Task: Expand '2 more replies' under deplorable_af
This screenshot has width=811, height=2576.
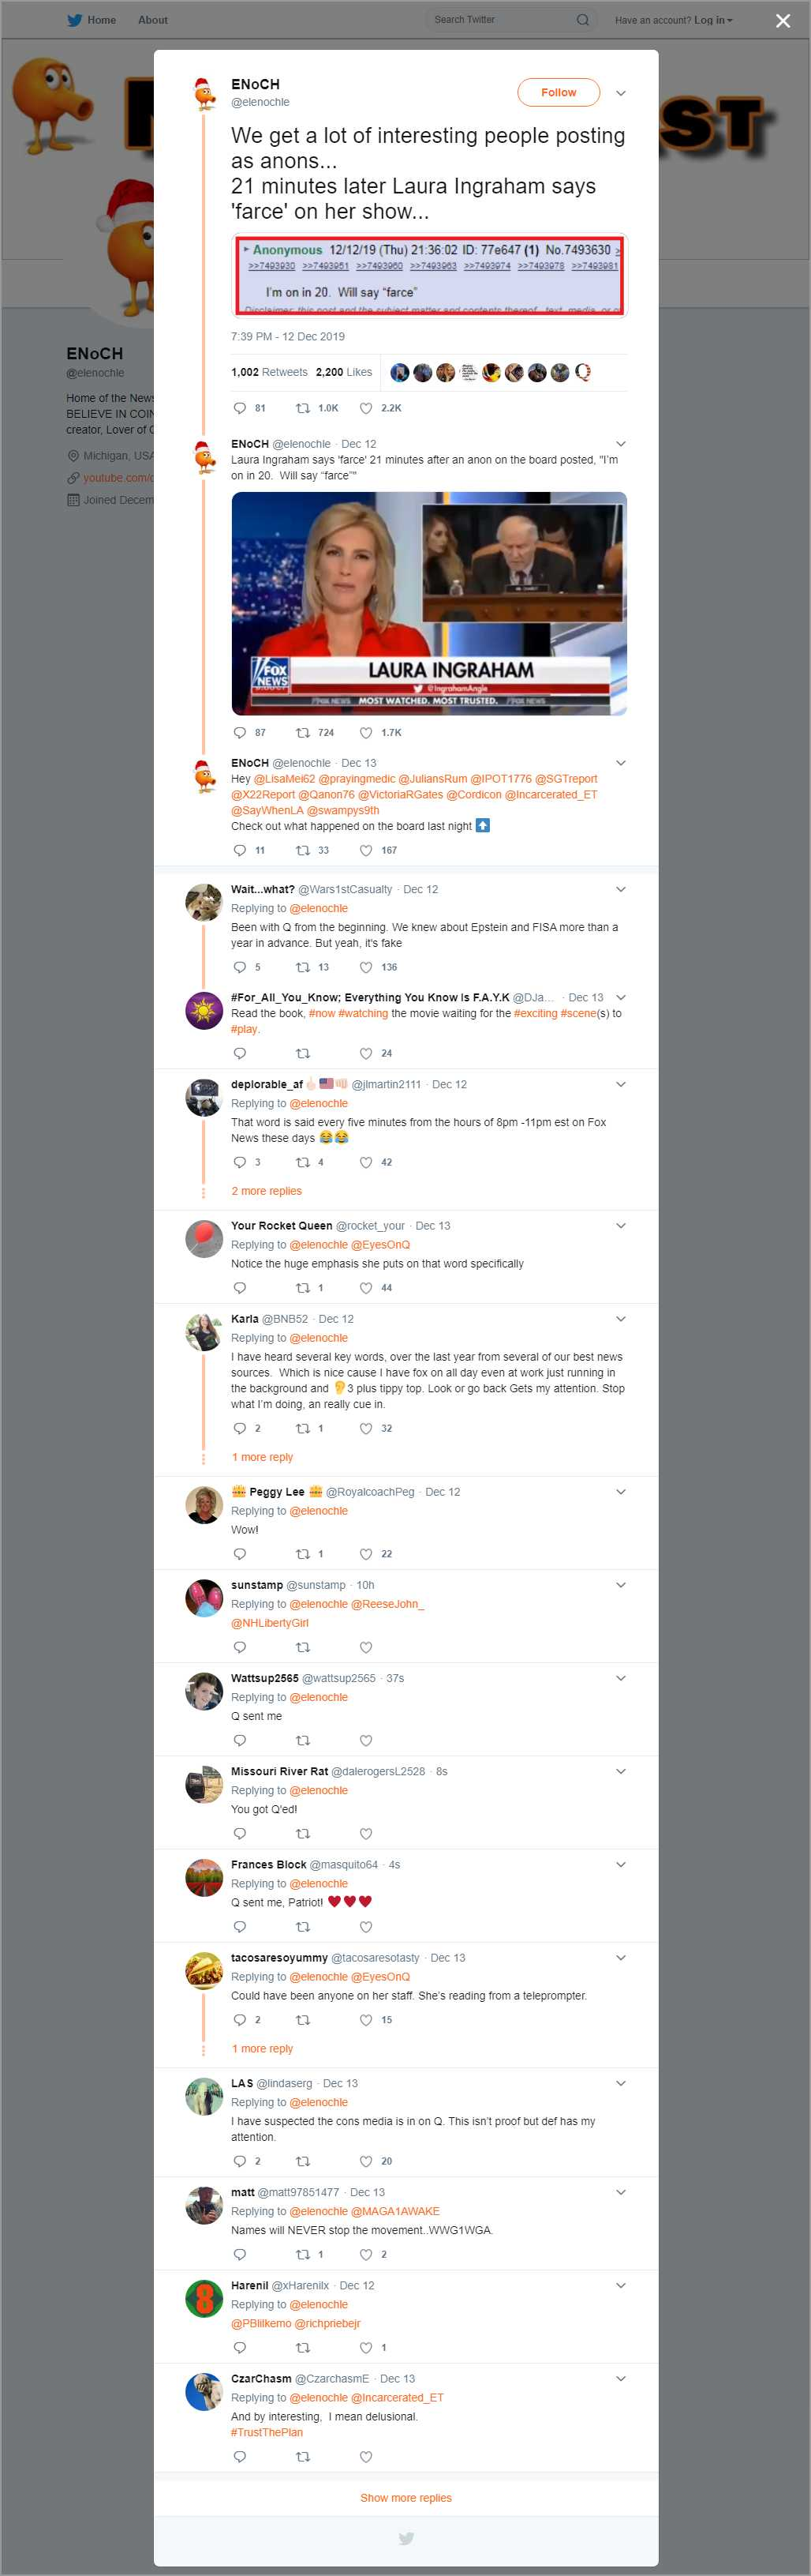Action: (x=267, y=1191)
